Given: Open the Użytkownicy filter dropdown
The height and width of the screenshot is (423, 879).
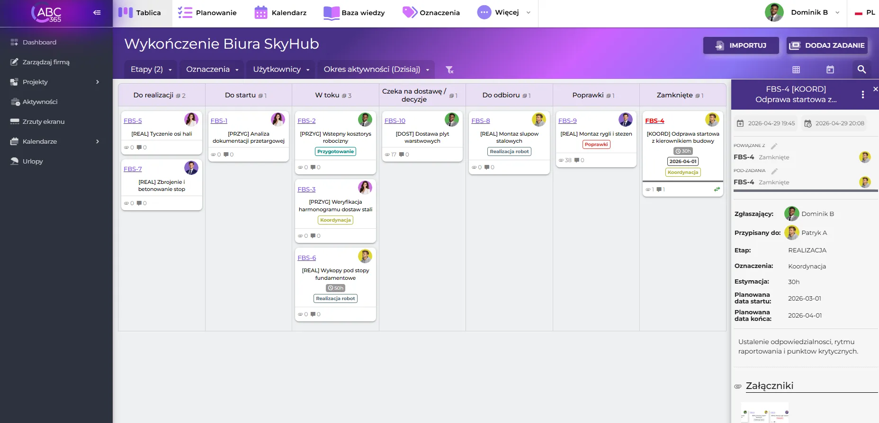Looking at the screenshot, I should click(280, 69).
